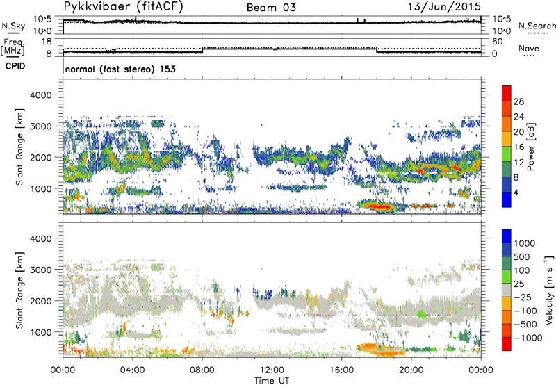
Task: Pick the blue top segment of velocity colorbar
Action: 507,236
